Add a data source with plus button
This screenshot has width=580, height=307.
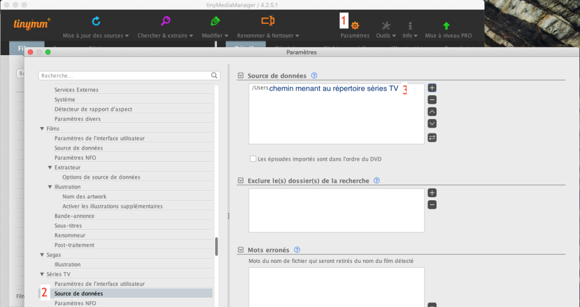(432, 88)
